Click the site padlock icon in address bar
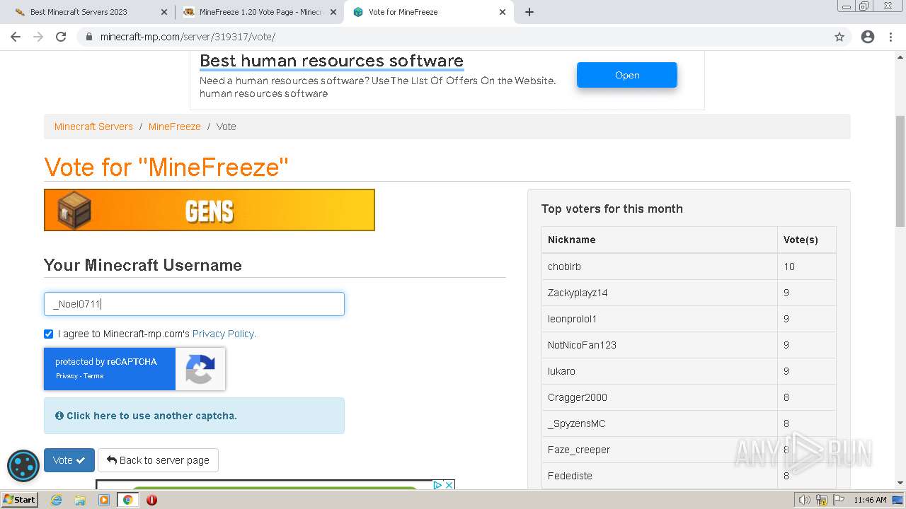906x509 pixels. [x=89, y=37]
